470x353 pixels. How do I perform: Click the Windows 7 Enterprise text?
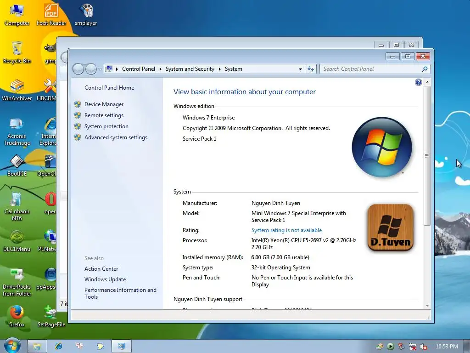tap(209, 118)
